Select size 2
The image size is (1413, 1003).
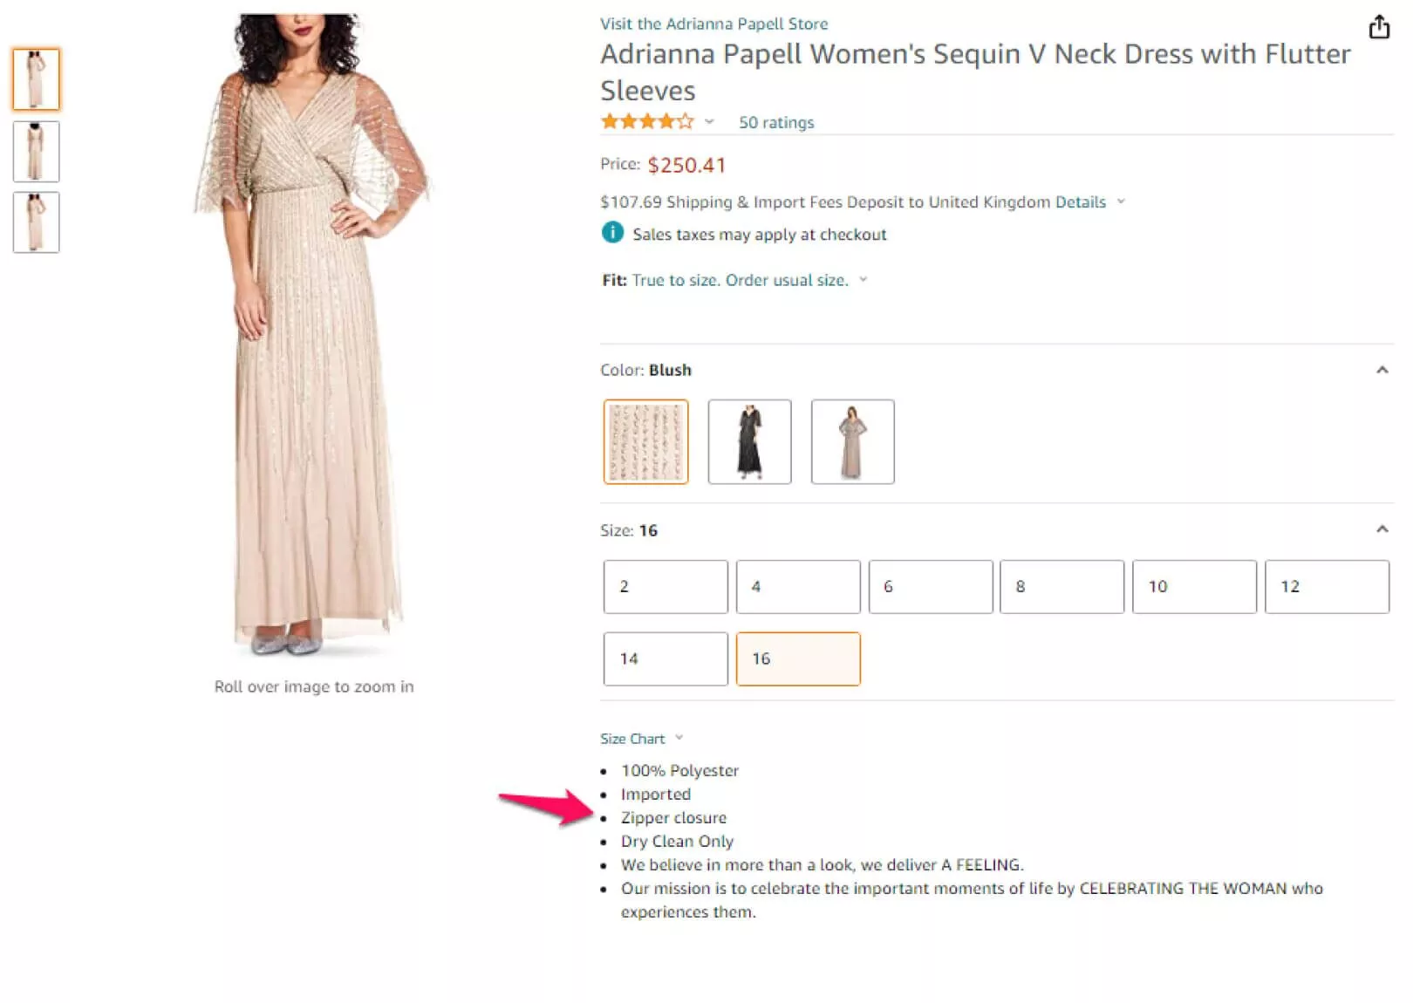click(665, 586)
